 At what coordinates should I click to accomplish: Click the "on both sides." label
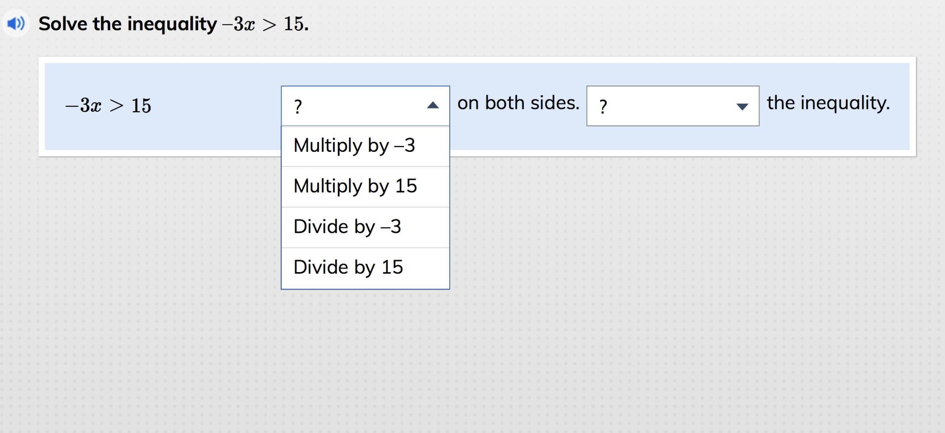[518, 103]
